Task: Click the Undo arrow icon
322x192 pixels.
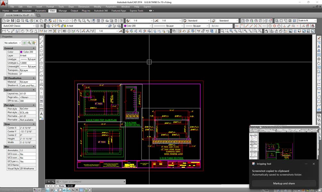Action: point(60,21)
